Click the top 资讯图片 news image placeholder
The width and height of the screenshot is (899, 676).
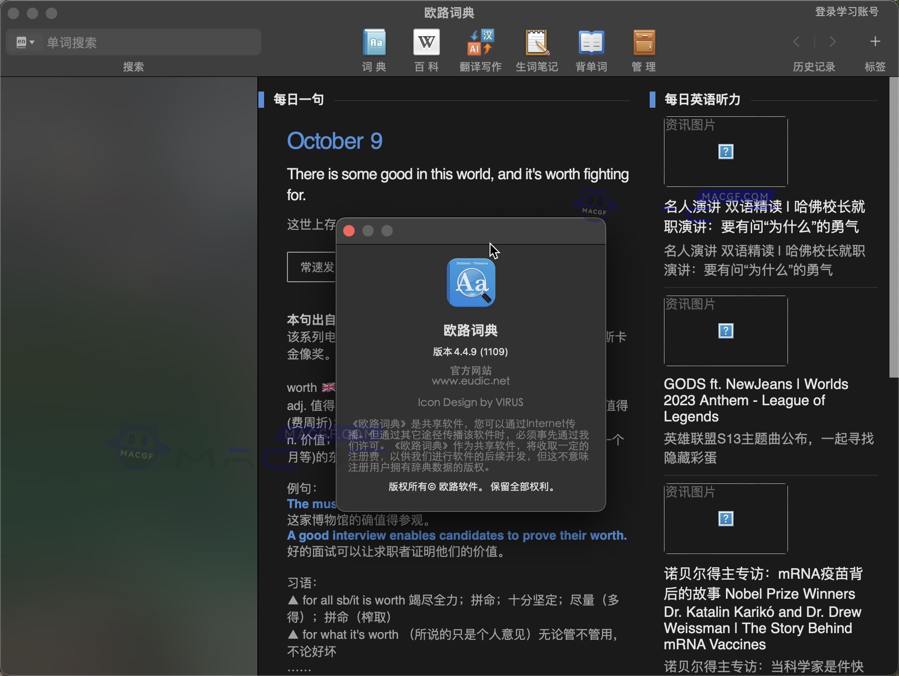tap(725, 152)
